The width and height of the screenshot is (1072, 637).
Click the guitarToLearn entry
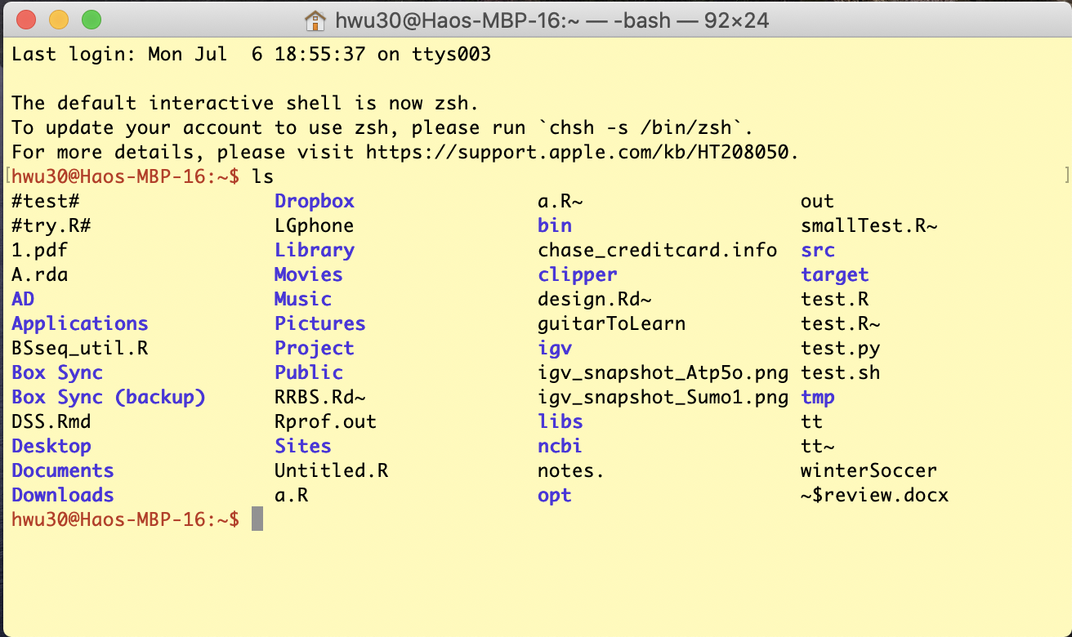pos(612,323)
